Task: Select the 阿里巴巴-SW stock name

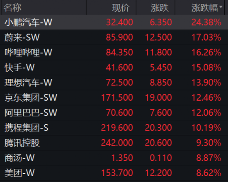Action: point(31,113)
